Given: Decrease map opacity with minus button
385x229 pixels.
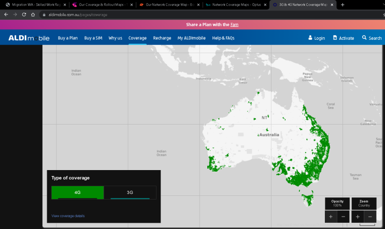Looking at the screenshot, I should pos(343,217).
